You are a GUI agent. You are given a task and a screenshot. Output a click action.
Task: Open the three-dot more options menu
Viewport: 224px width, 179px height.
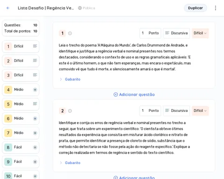click(216, 8)
